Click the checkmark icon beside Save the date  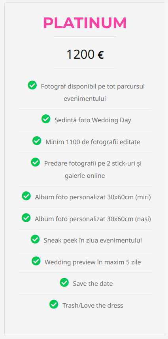click(x=64, y=282)
